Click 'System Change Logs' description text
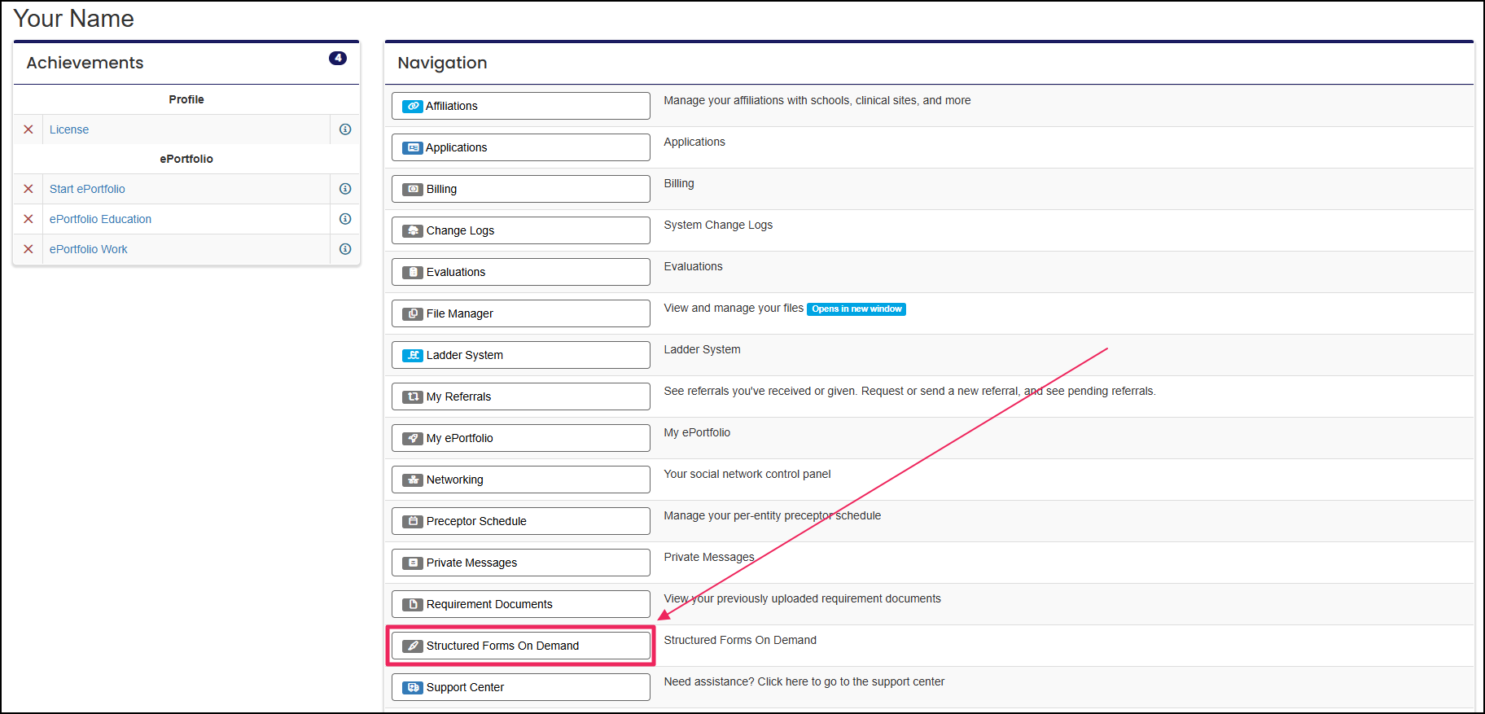Viewport: 1485px width, 714px height. point(718,225)
